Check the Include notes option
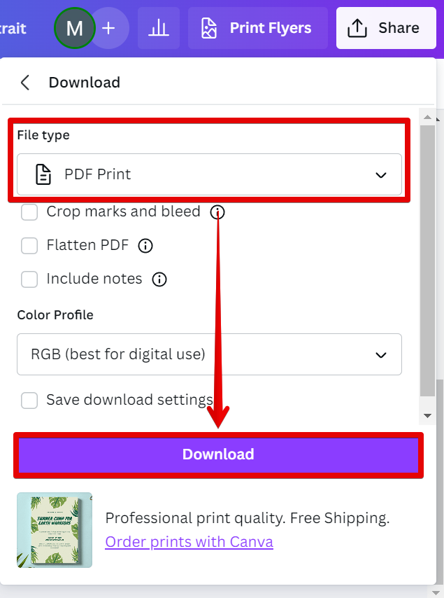444x598 pixels. point(29,279)
